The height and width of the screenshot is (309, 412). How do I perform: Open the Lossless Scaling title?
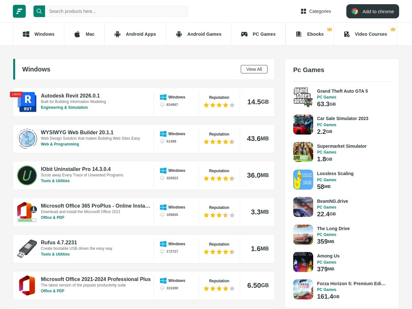(335, 173)
